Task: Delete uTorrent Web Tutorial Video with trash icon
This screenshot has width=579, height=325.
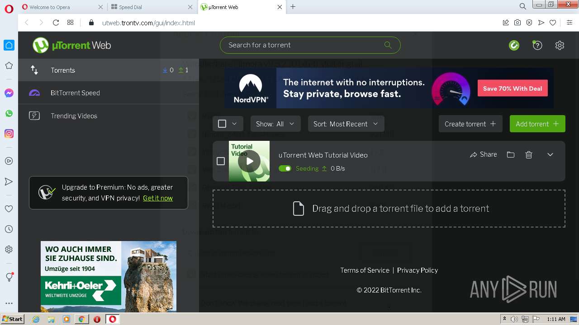Action: coord(529,155)
